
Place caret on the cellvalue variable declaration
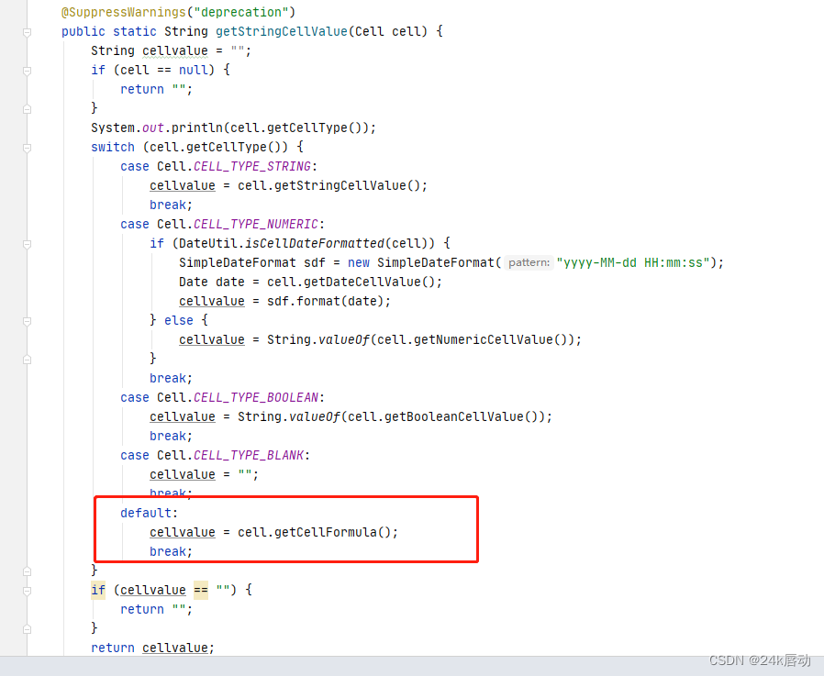175,50
